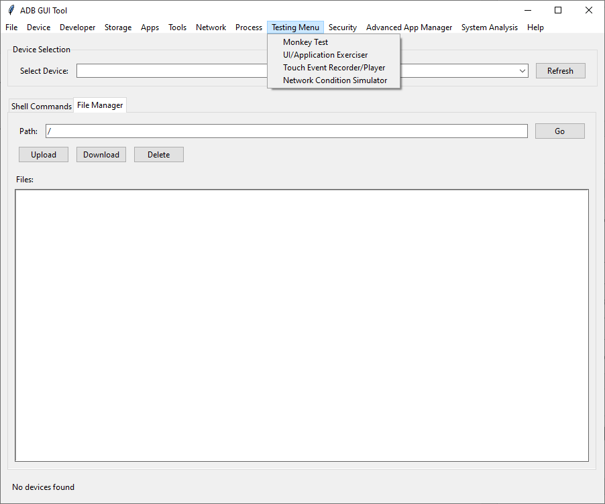605x504 pixels.
Task: Open UI/Application Exerciser
Action: (325, 54)
